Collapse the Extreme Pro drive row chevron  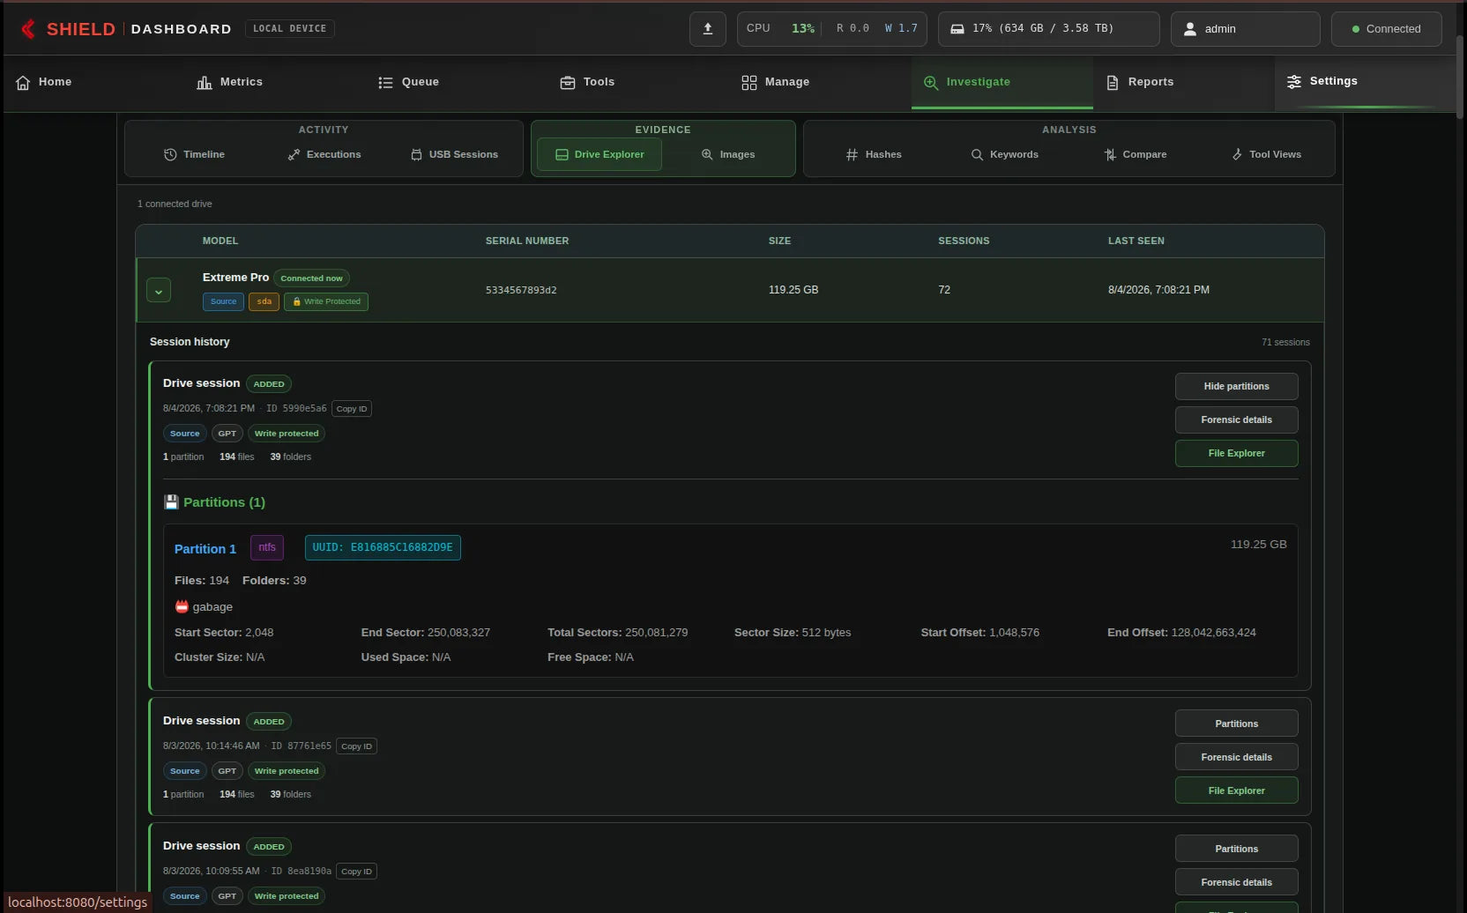pos(159,290)
